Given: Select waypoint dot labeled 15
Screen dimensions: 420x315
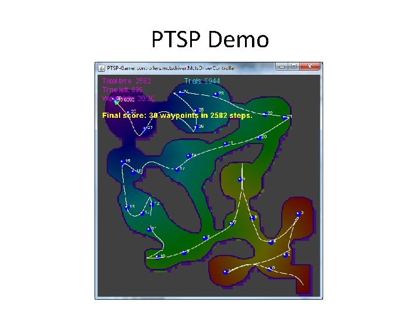Looking at the screenshot, I should 123,162.
